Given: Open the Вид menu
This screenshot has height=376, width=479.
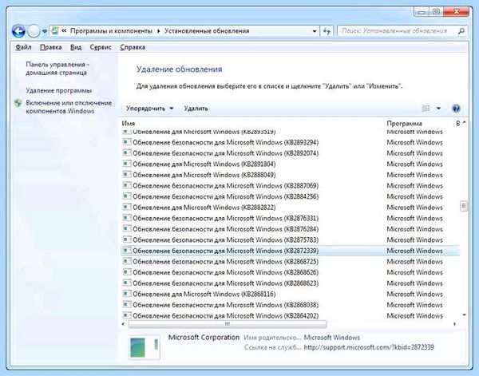Looking at the screenshot, I should coord(76,47).
